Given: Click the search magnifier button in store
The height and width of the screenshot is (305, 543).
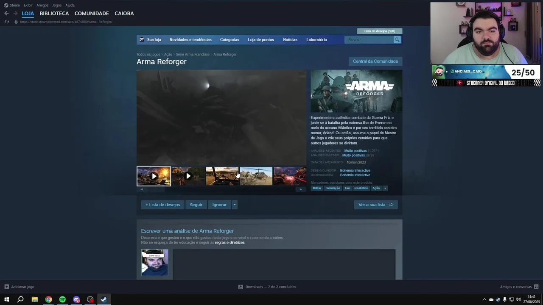Looking at the screenshot, I should (x=397, y=40).
